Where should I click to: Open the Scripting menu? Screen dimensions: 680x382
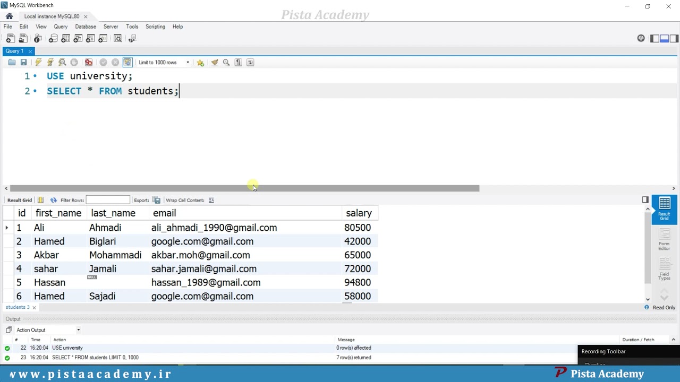point(155,27)
